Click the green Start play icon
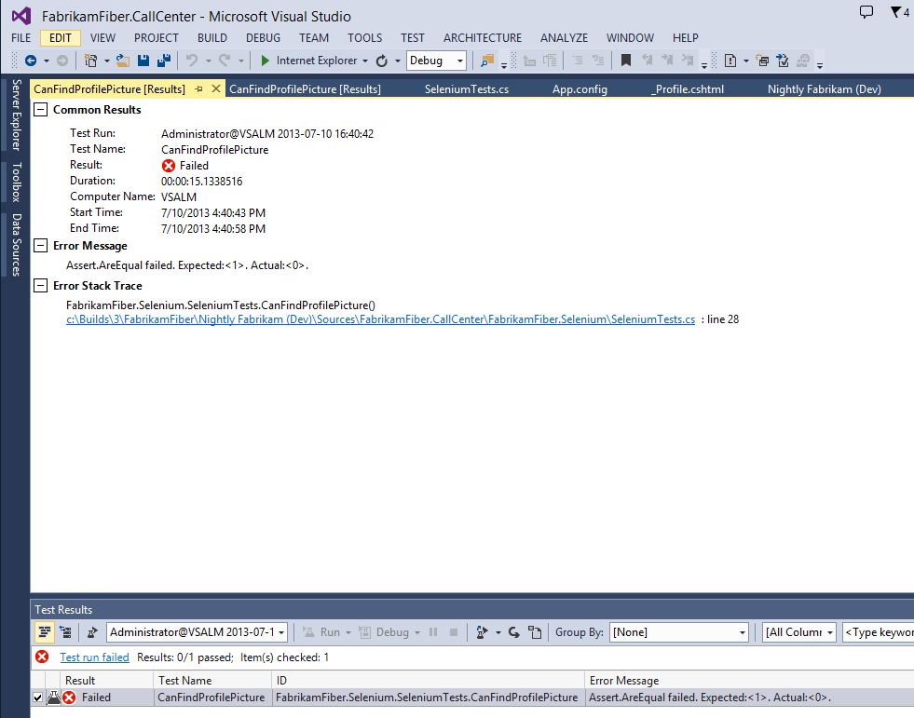The height and width of the screenshot is (718, 914). tap(266, 61)
